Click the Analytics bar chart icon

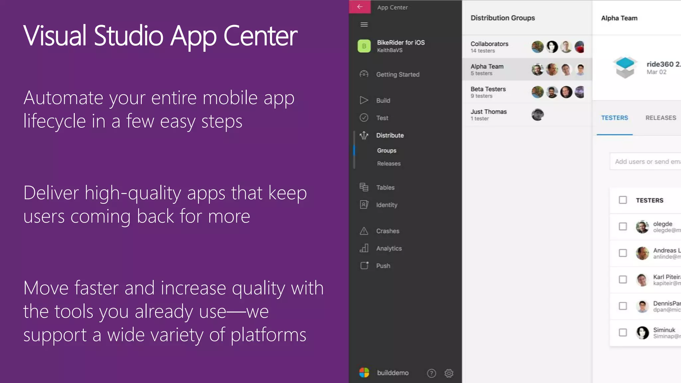[364, 248]
